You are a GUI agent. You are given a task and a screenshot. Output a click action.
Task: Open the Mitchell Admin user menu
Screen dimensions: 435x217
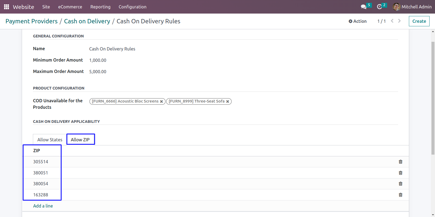412,7
